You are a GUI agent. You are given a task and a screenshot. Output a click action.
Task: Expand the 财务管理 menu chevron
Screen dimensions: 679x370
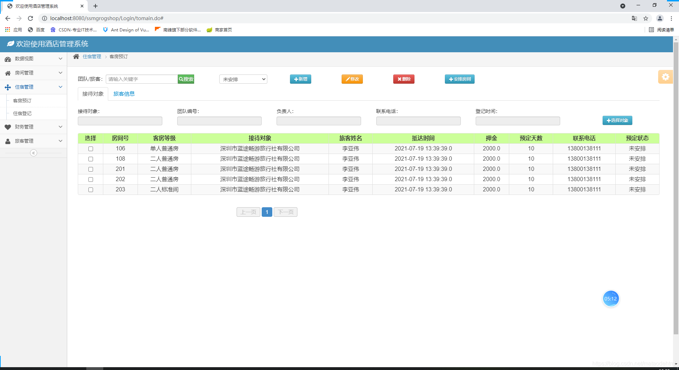(x=60, y=127)
